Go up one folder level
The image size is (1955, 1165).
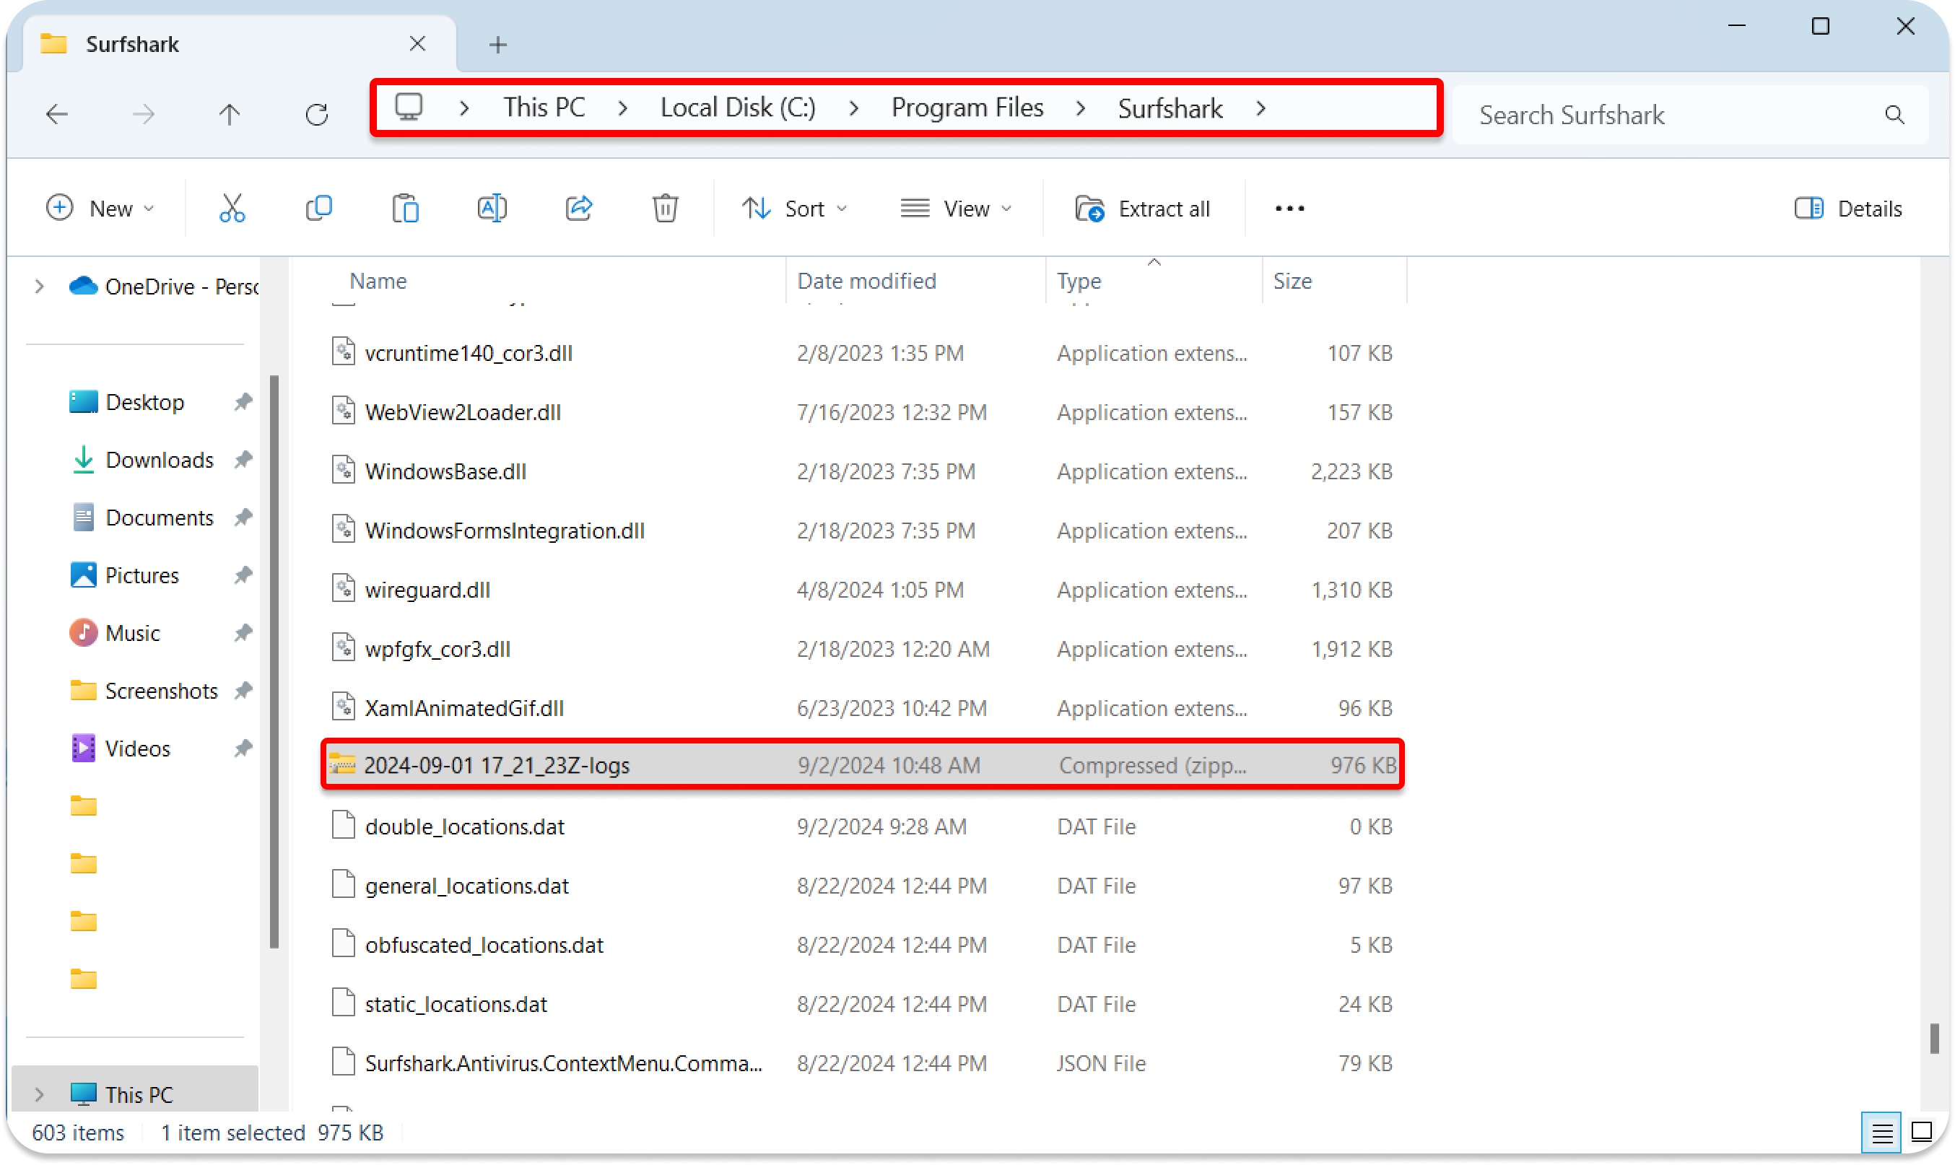230,115
